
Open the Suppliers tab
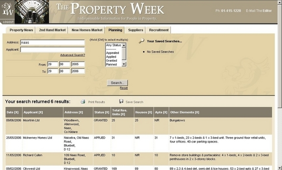(135, 30)
